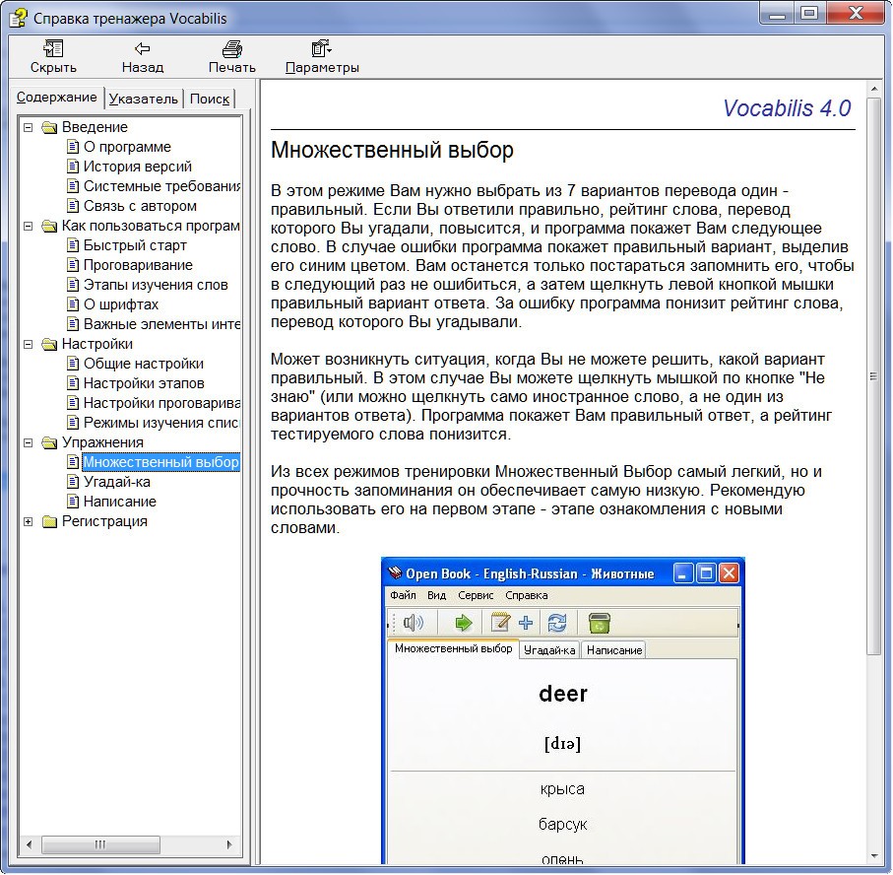Switch to the Поиск tab

[x=209, y=99]
